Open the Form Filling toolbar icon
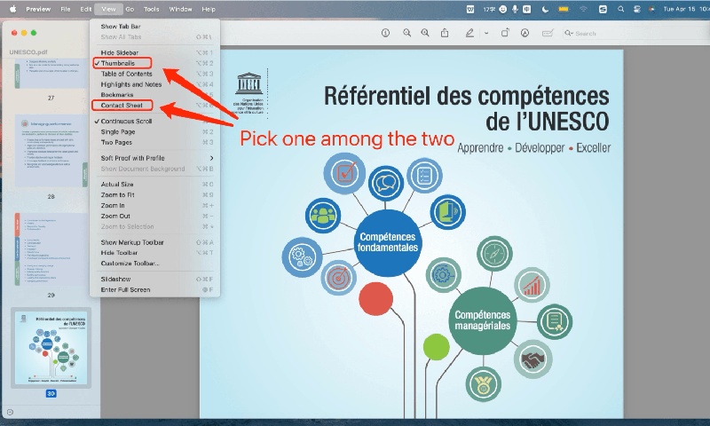 548,33
